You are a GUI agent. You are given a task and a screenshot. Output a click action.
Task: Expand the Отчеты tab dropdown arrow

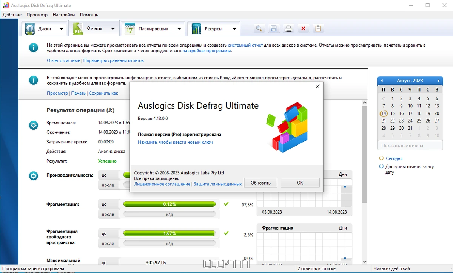113,29
